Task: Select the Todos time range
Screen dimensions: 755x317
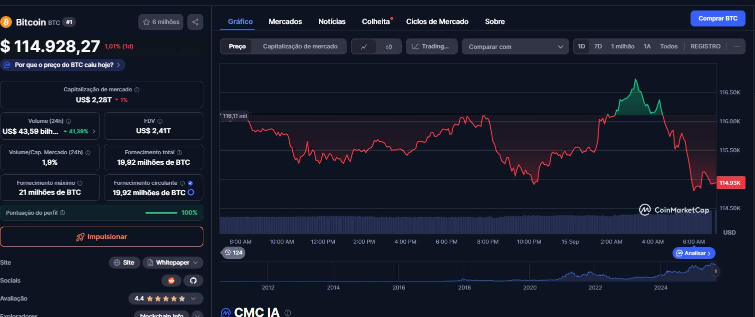Action: click(x=669, y=46)
